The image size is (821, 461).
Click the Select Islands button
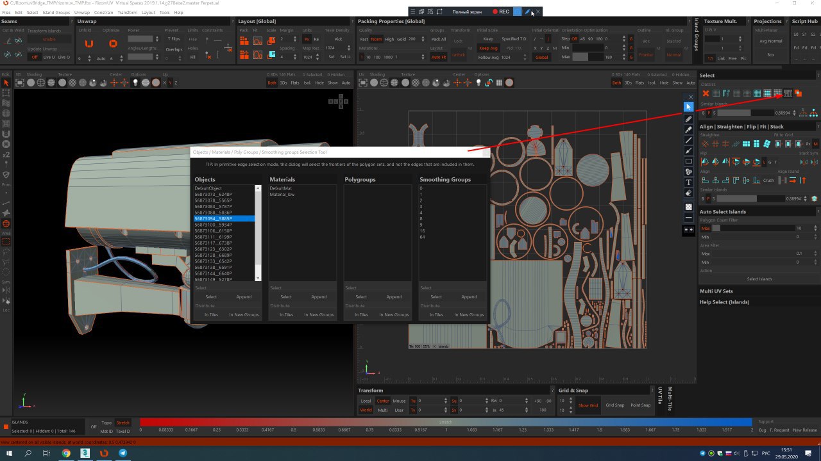click(759, 279)
